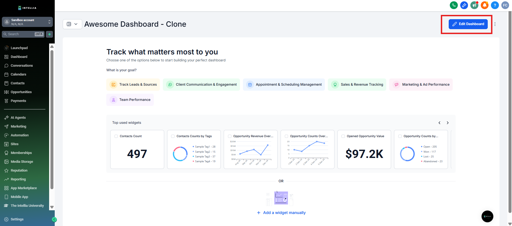Click the Reputation star icon
This screenshot has height=226, width=512.
(6, 171)
